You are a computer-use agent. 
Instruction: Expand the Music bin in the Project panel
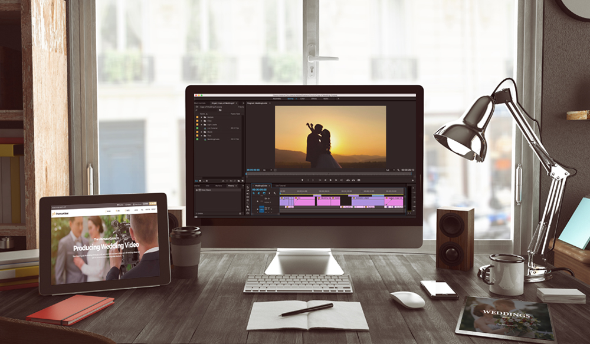(x=201, y=132)
